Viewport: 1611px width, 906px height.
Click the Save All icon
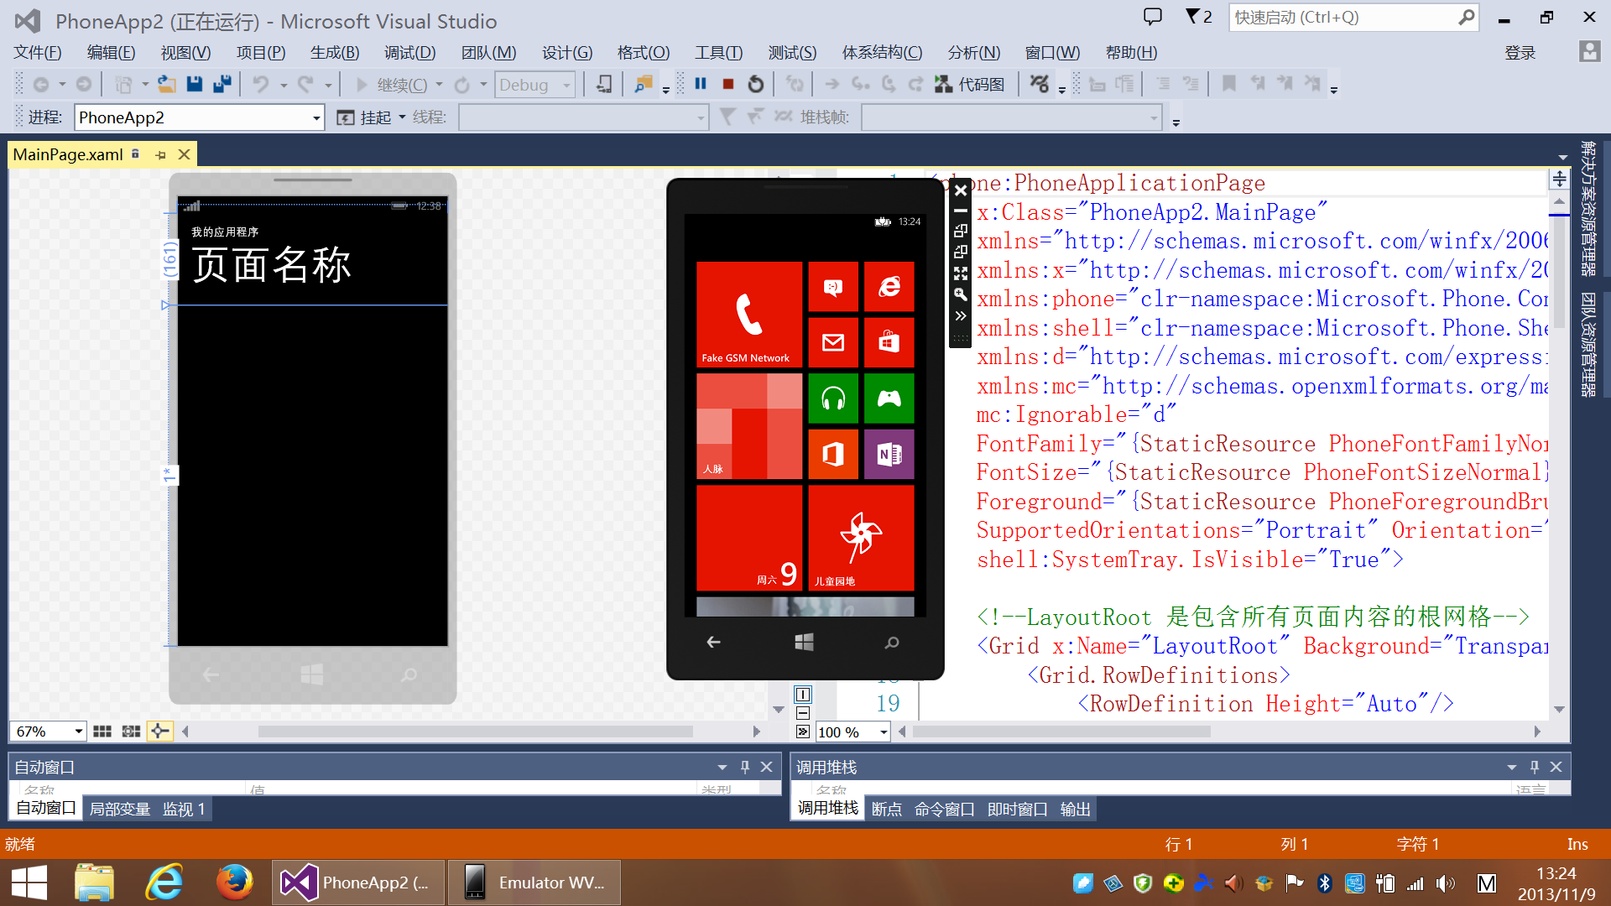click(222, 84)
